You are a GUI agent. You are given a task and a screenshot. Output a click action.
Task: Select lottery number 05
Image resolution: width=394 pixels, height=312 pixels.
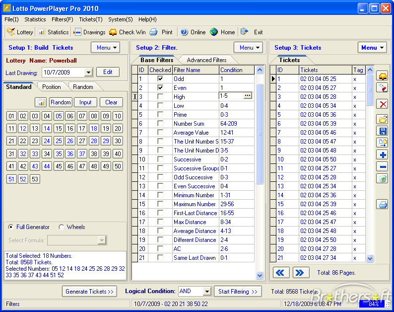[59, 116]
